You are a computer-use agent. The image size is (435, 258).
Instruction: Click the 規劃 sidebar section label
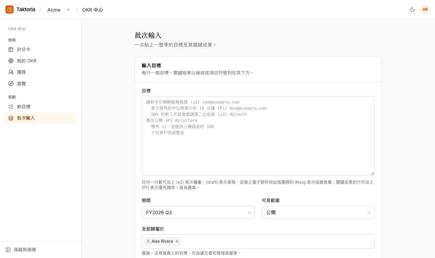12,97
